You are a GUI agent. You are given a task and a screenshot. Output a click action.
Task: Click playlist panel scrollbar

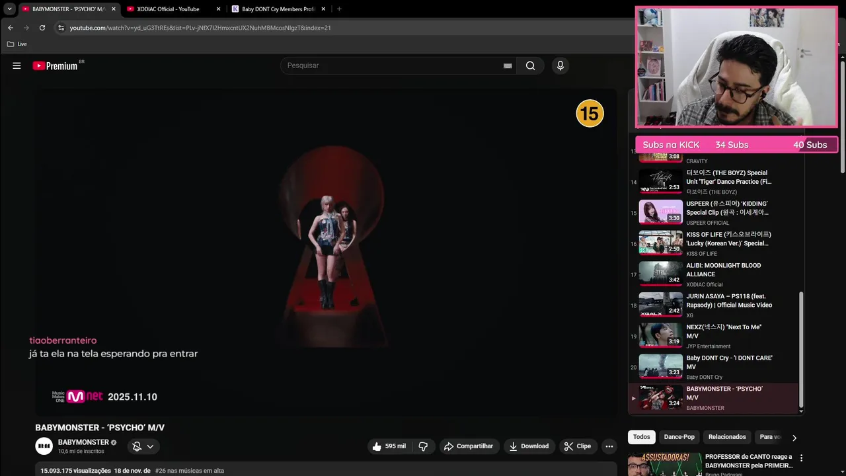(802, 349)
